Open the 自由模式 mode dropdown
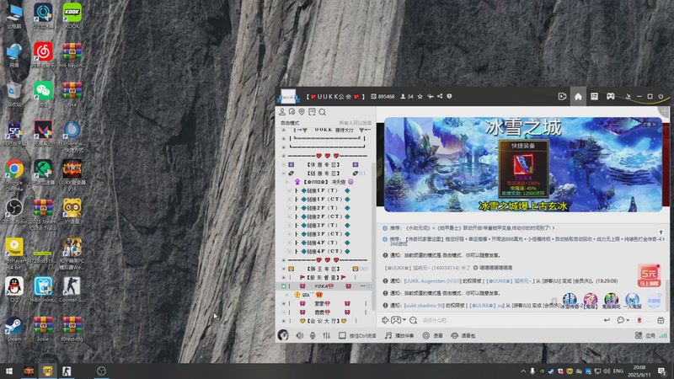This screenshot has width=674, height=379. point(290,123)
